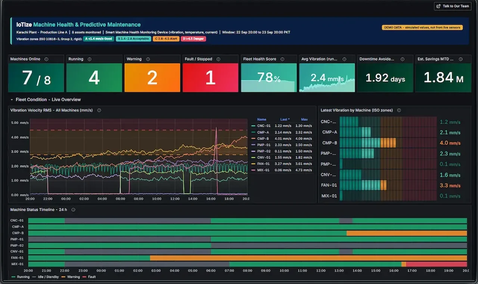The height and width of the screenshot is (284, 478).
Task: Click the D >4.5 Danger zone badge
Action: [x=193, y=39]
